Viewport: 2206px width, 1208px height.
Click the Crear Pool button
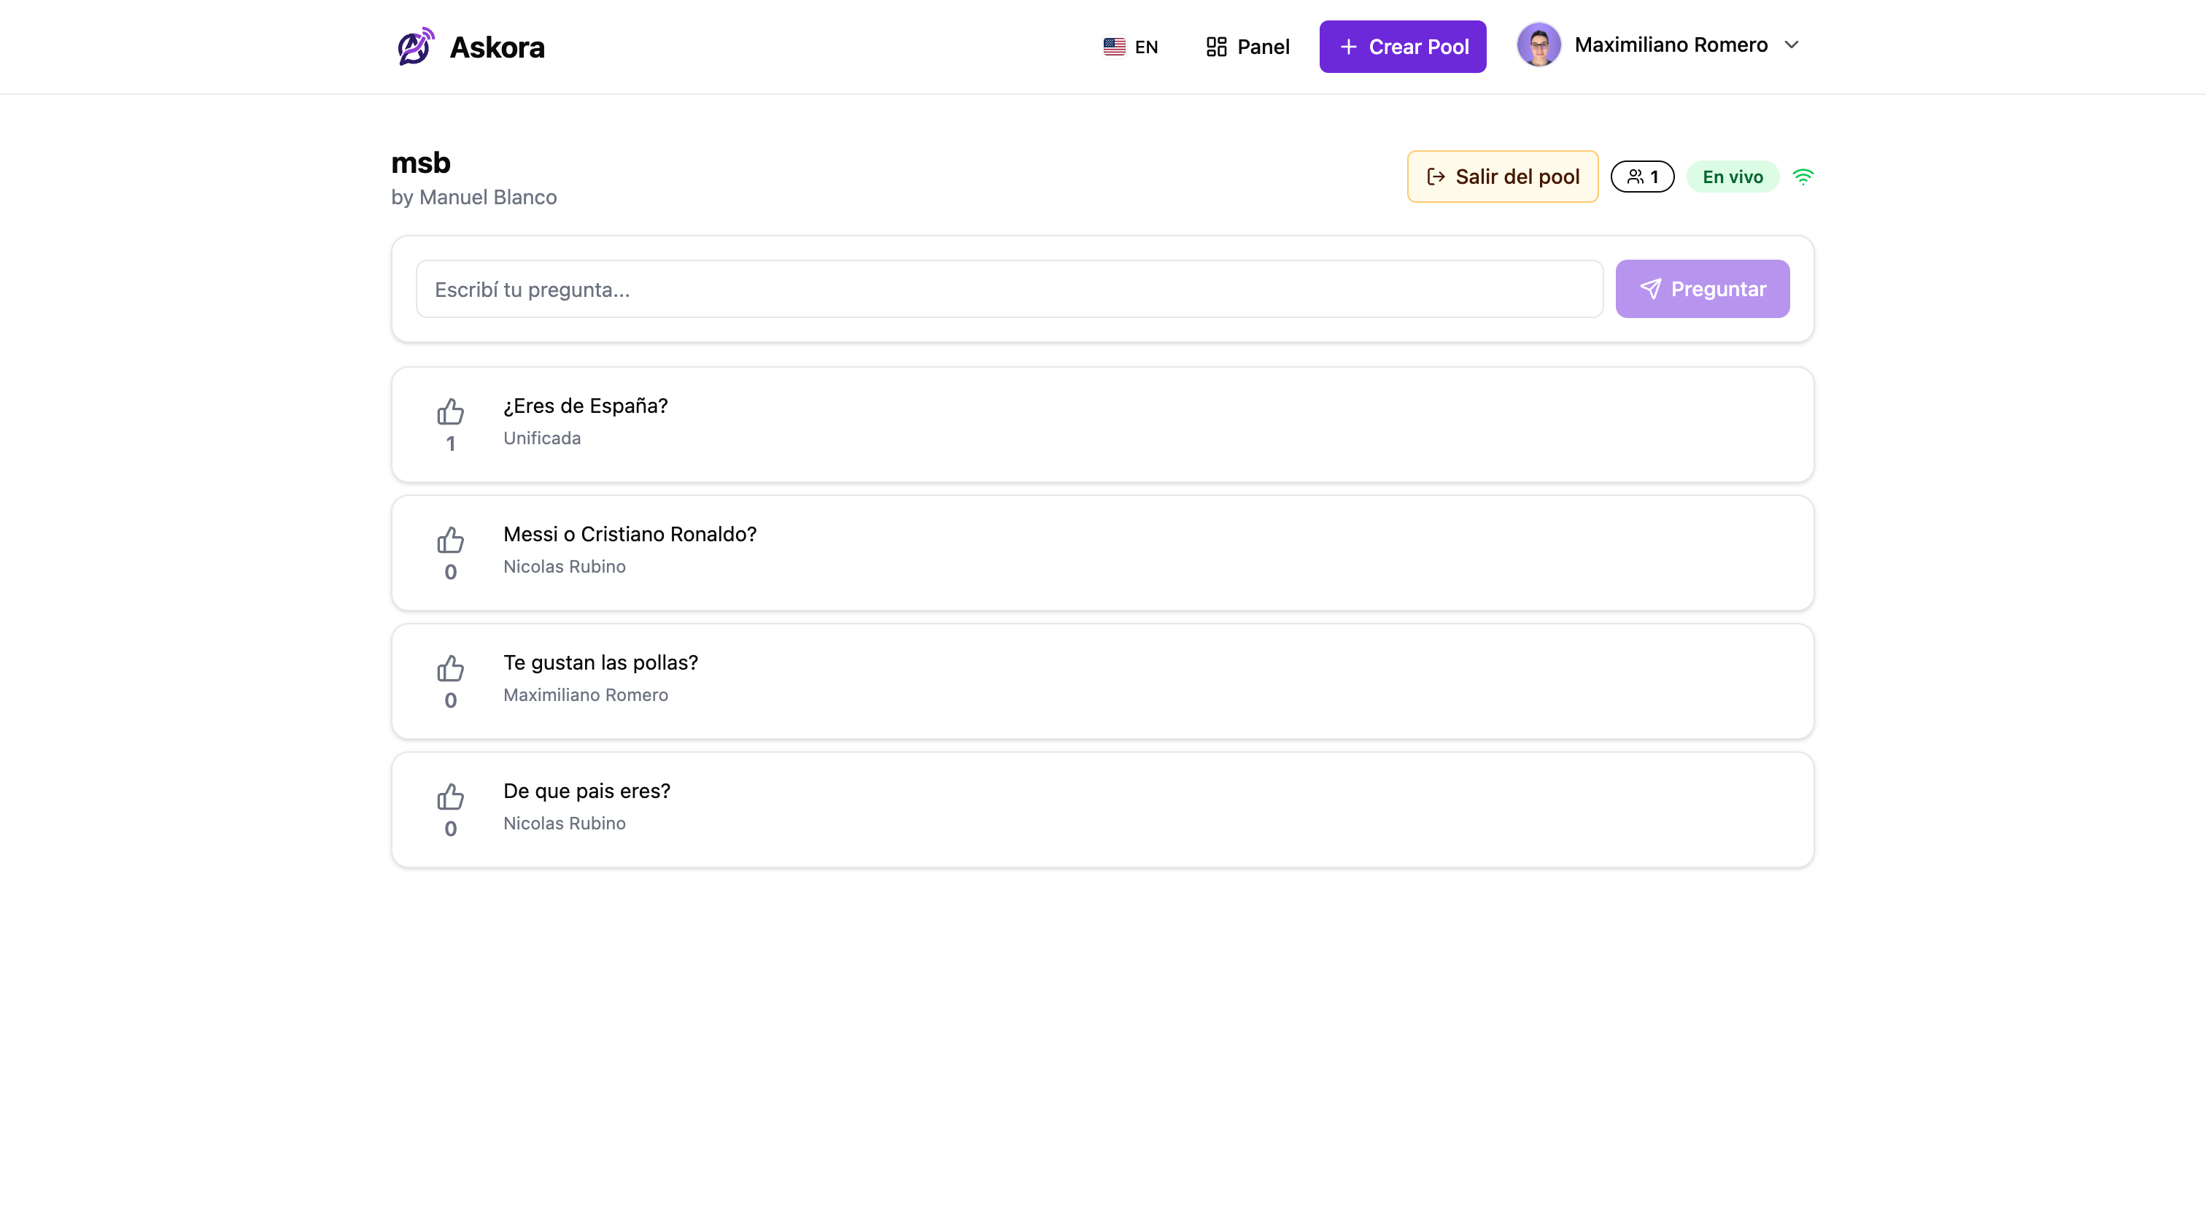pos(1403,47)
